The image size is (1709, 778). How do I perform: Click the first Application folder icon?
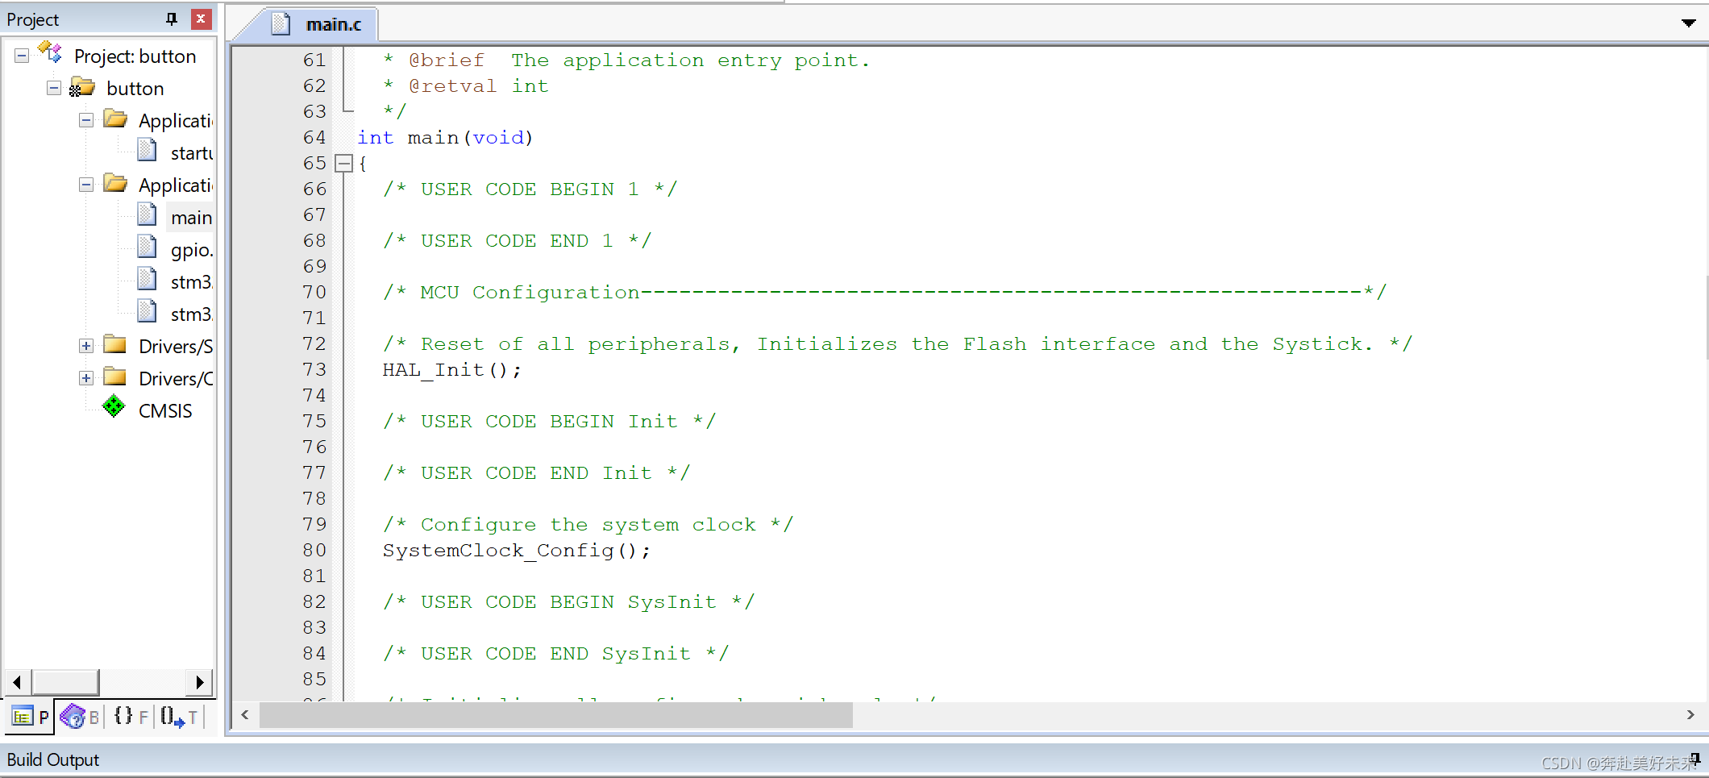(115, 119)
